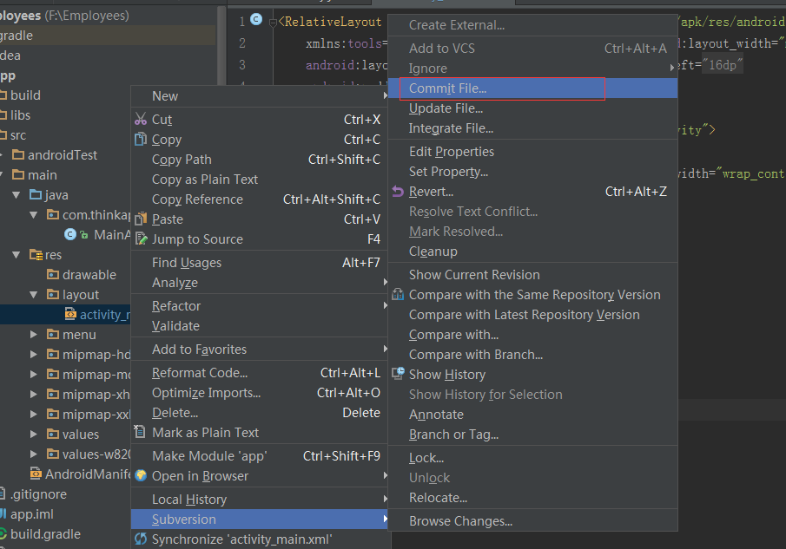Select the drawable folder in tree
This screenshot has height=549, width=786.
[x=89, y=275]
